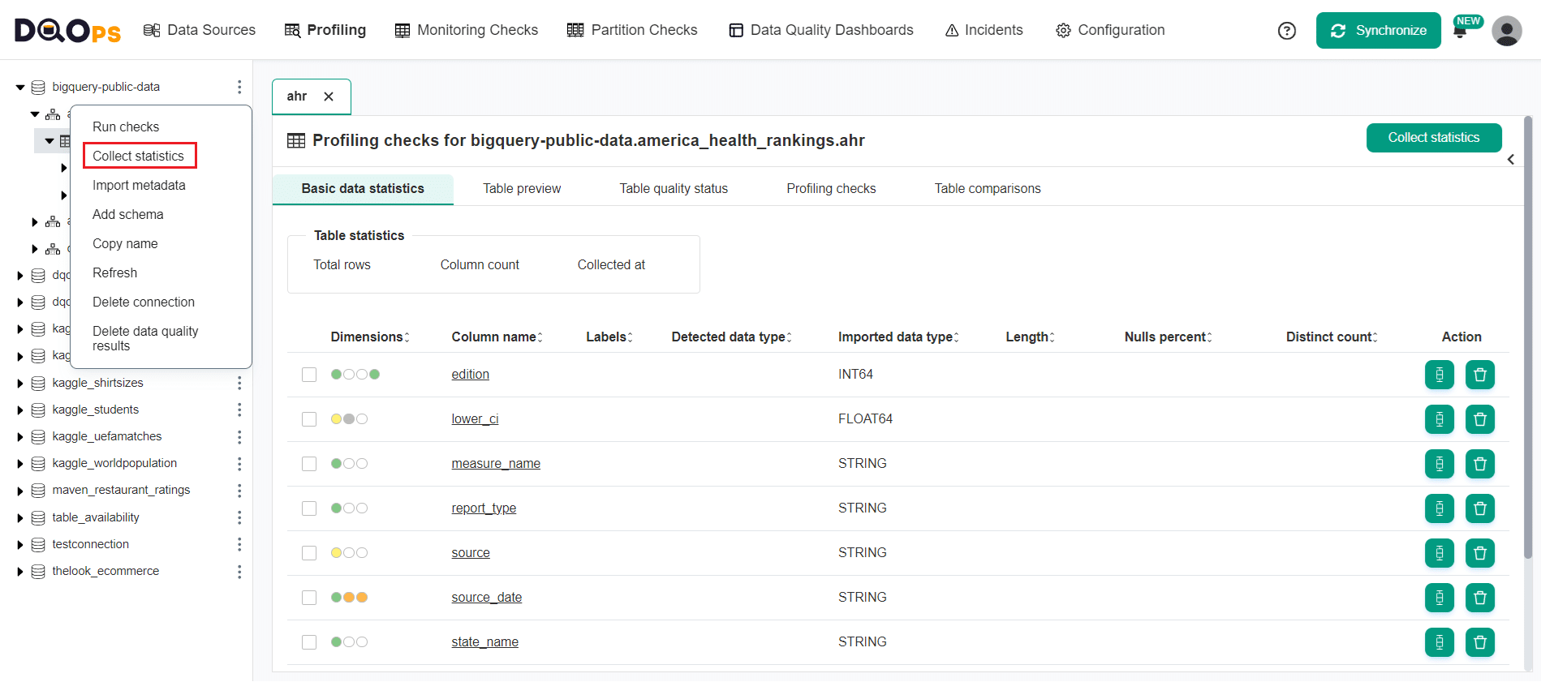Select Import metadata from context menu
Screen dimensions: 1541x682
[139, 185]
